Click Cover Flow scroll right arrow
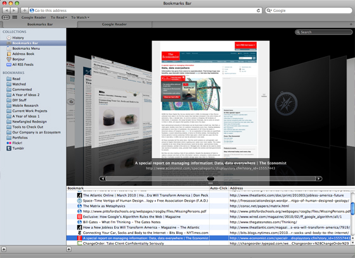The height and width of the screenshot is (258, 355). (318, 179)
